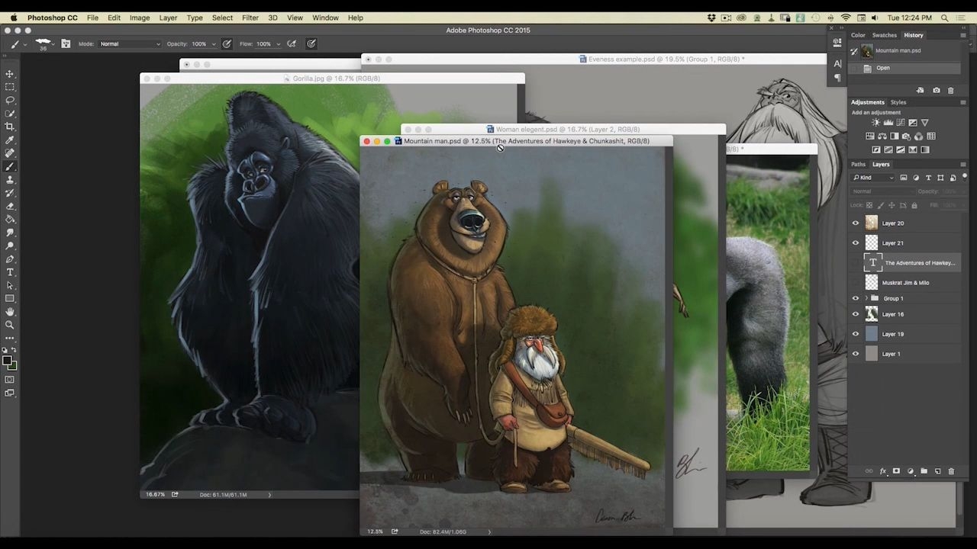Toggle pressure for opacity button
977x549 pixels.
(227, 44)
